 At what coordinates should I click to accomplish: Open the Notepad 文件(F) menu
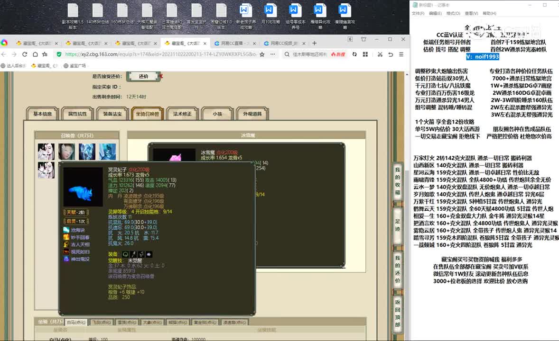coord(418,14)
